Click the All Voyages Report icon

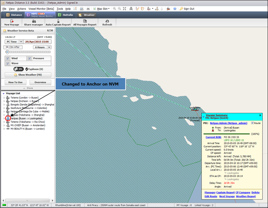click(x=85, y=21)
